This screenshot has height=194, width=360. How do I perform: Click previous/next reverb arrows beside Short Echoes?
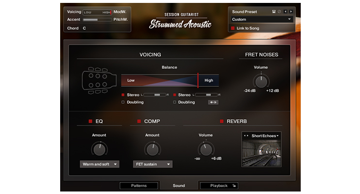click(246, 136)
